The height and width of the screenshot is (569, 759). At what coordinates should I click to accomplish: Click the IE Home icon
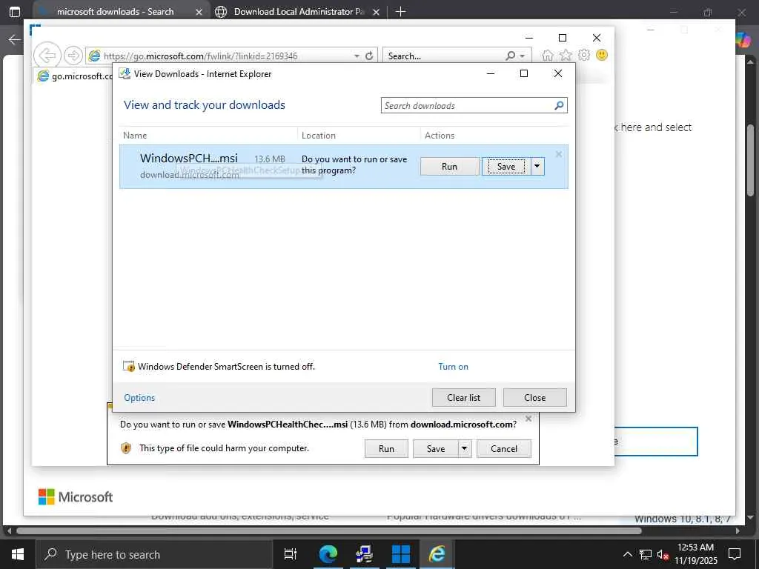coord(547,55)
